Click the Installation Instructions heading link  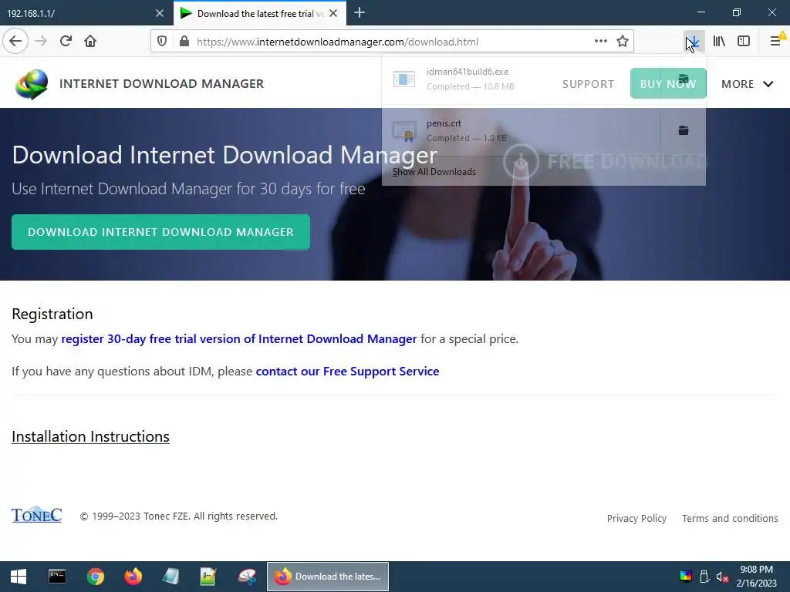(x=91, y=436)
